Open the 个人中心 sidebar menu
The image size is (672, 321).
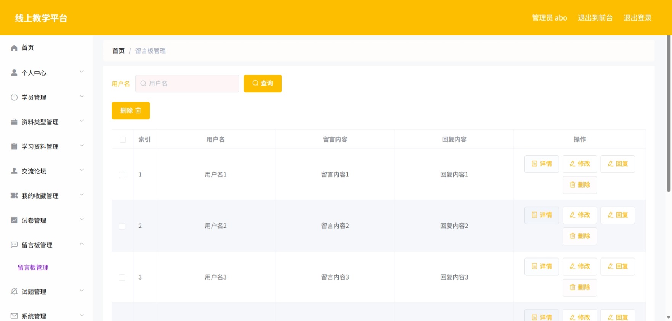pos(46,73)
